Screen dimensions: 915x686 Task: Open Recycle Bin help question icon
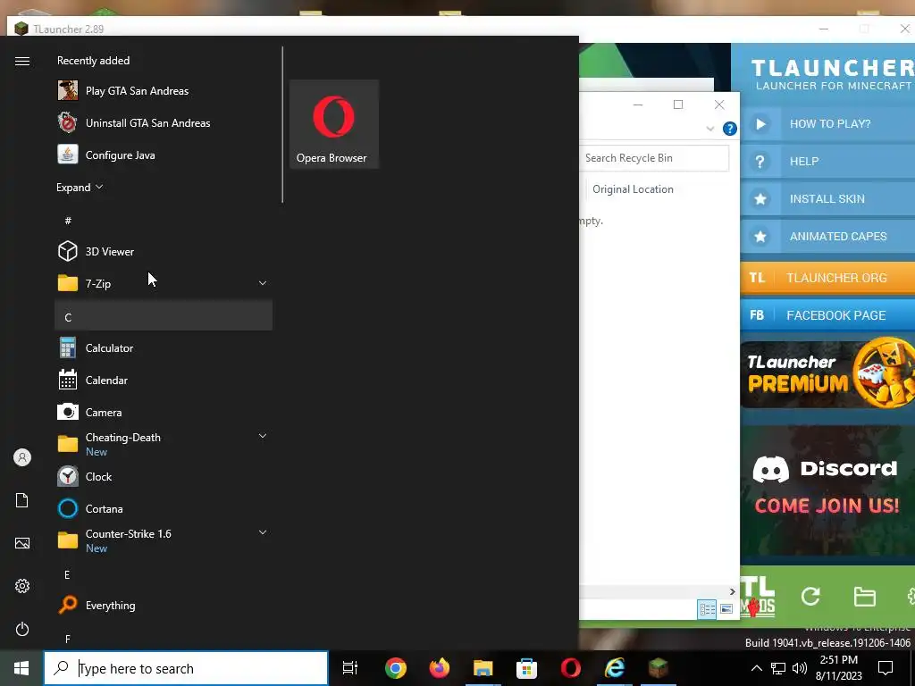pyautogui.click(x=729, y=129)
